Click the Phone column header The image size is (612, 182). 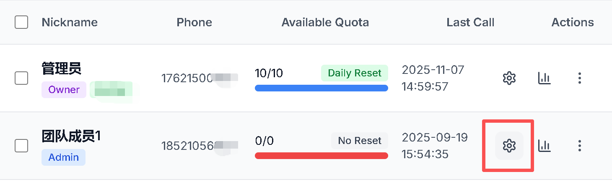point(194,22)
